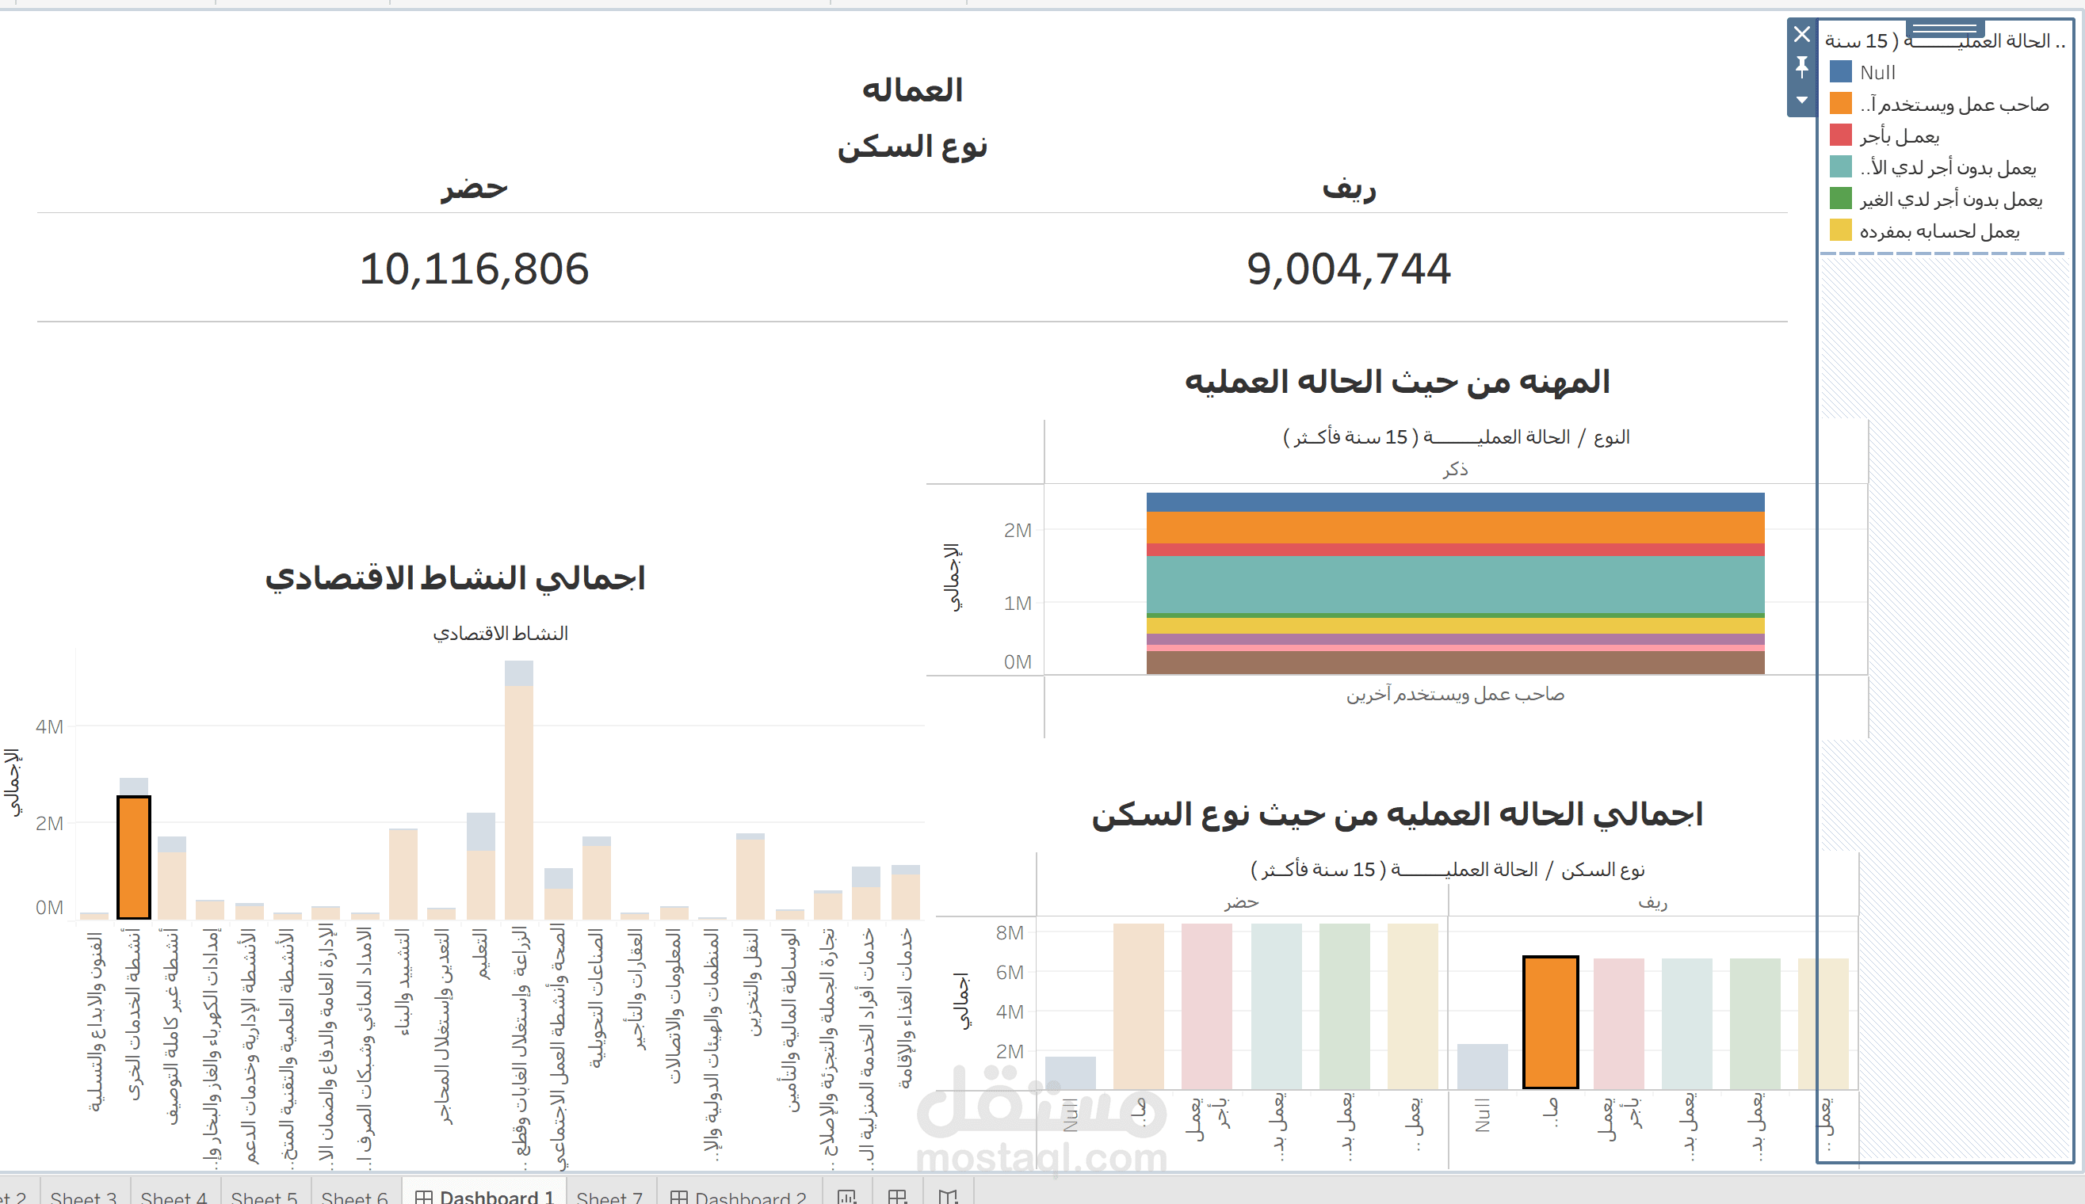This screenshot has width=2085, height=1204.
Task: Click the 8M tick on the housing-type chart
Action: [1009, 932]
